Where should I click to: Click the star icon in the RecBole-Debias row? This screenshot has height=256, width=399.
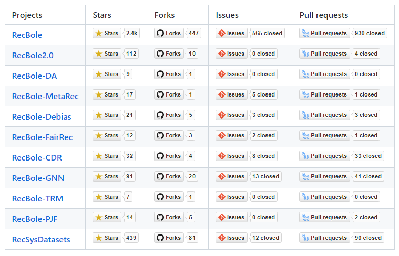pyautogui.click(x=99, y=115)
